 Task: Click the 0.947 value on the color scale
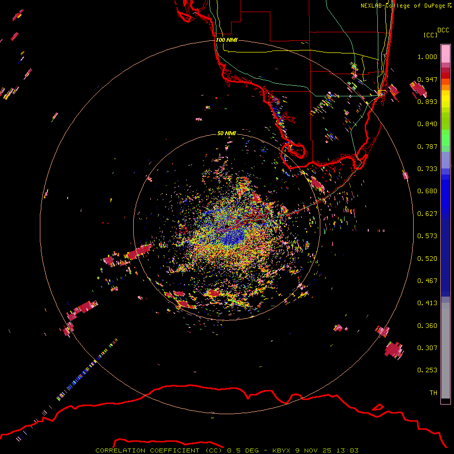tap(427, 79)
